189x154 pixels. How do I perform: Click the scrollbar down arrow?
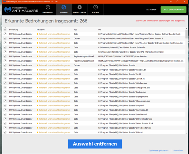[186, 133]
